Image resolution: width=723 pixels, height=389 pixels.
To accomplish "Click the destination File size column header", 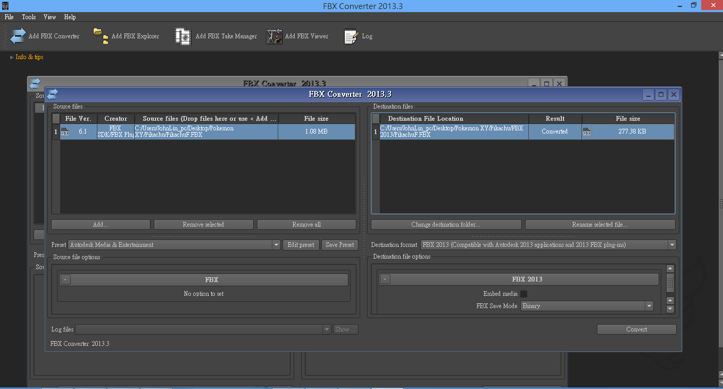I will click(x=628, y=119).
